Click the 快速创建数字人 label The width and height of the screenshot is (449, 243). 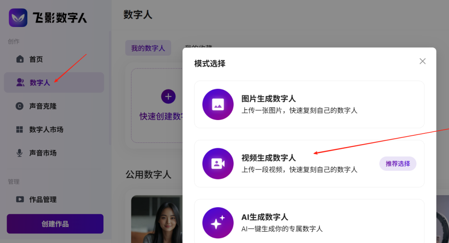160,116
